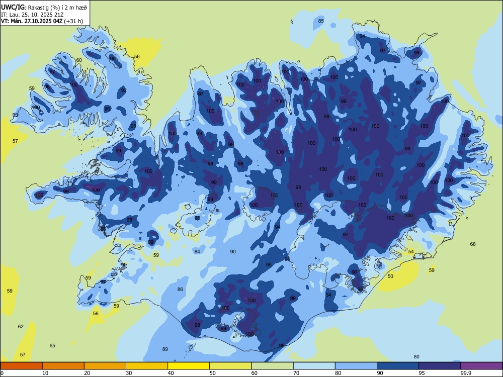The height and width of the screenshot is (377, 503).
Task: Click the '(+31 h)' forecast offset text
Action: click(x=73, y=22)
